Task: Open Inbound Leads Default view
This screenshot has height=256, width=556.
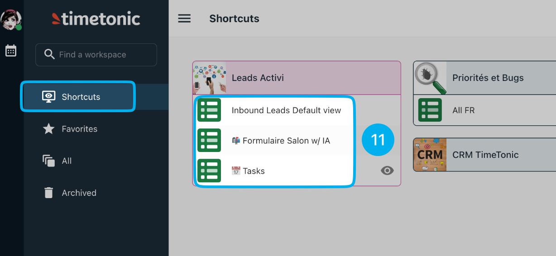Action: 286,110
